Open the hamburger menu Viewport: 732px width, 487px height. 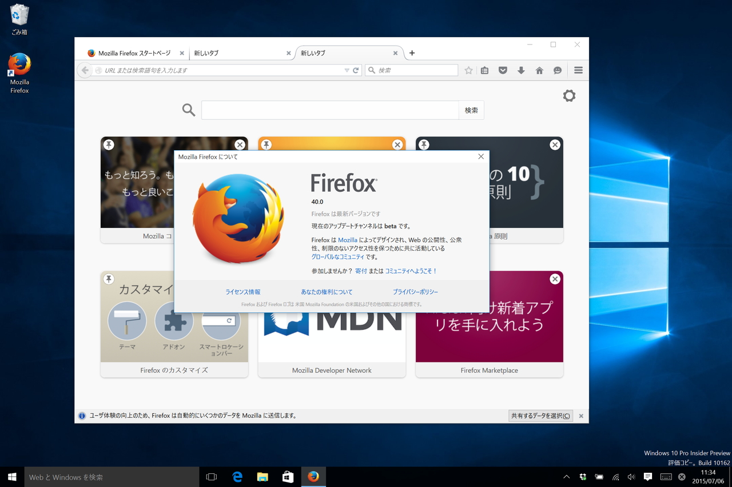click(x=578, y=70)
